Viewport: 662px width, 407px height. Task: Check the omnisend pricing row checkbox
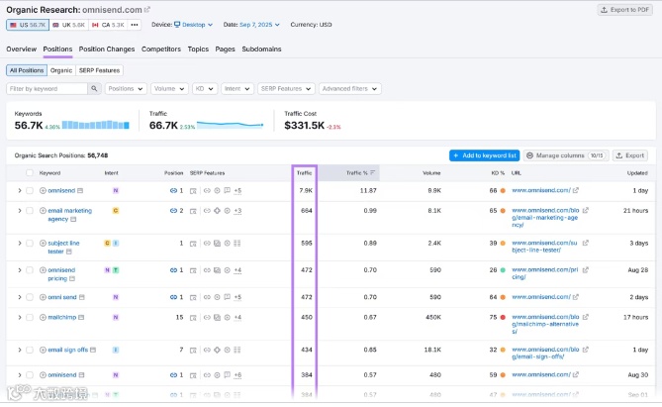pos(29,270)
